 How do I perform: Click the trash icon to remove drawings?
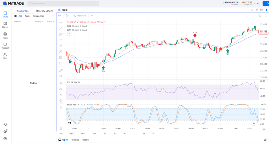click(x=61, y=108)
